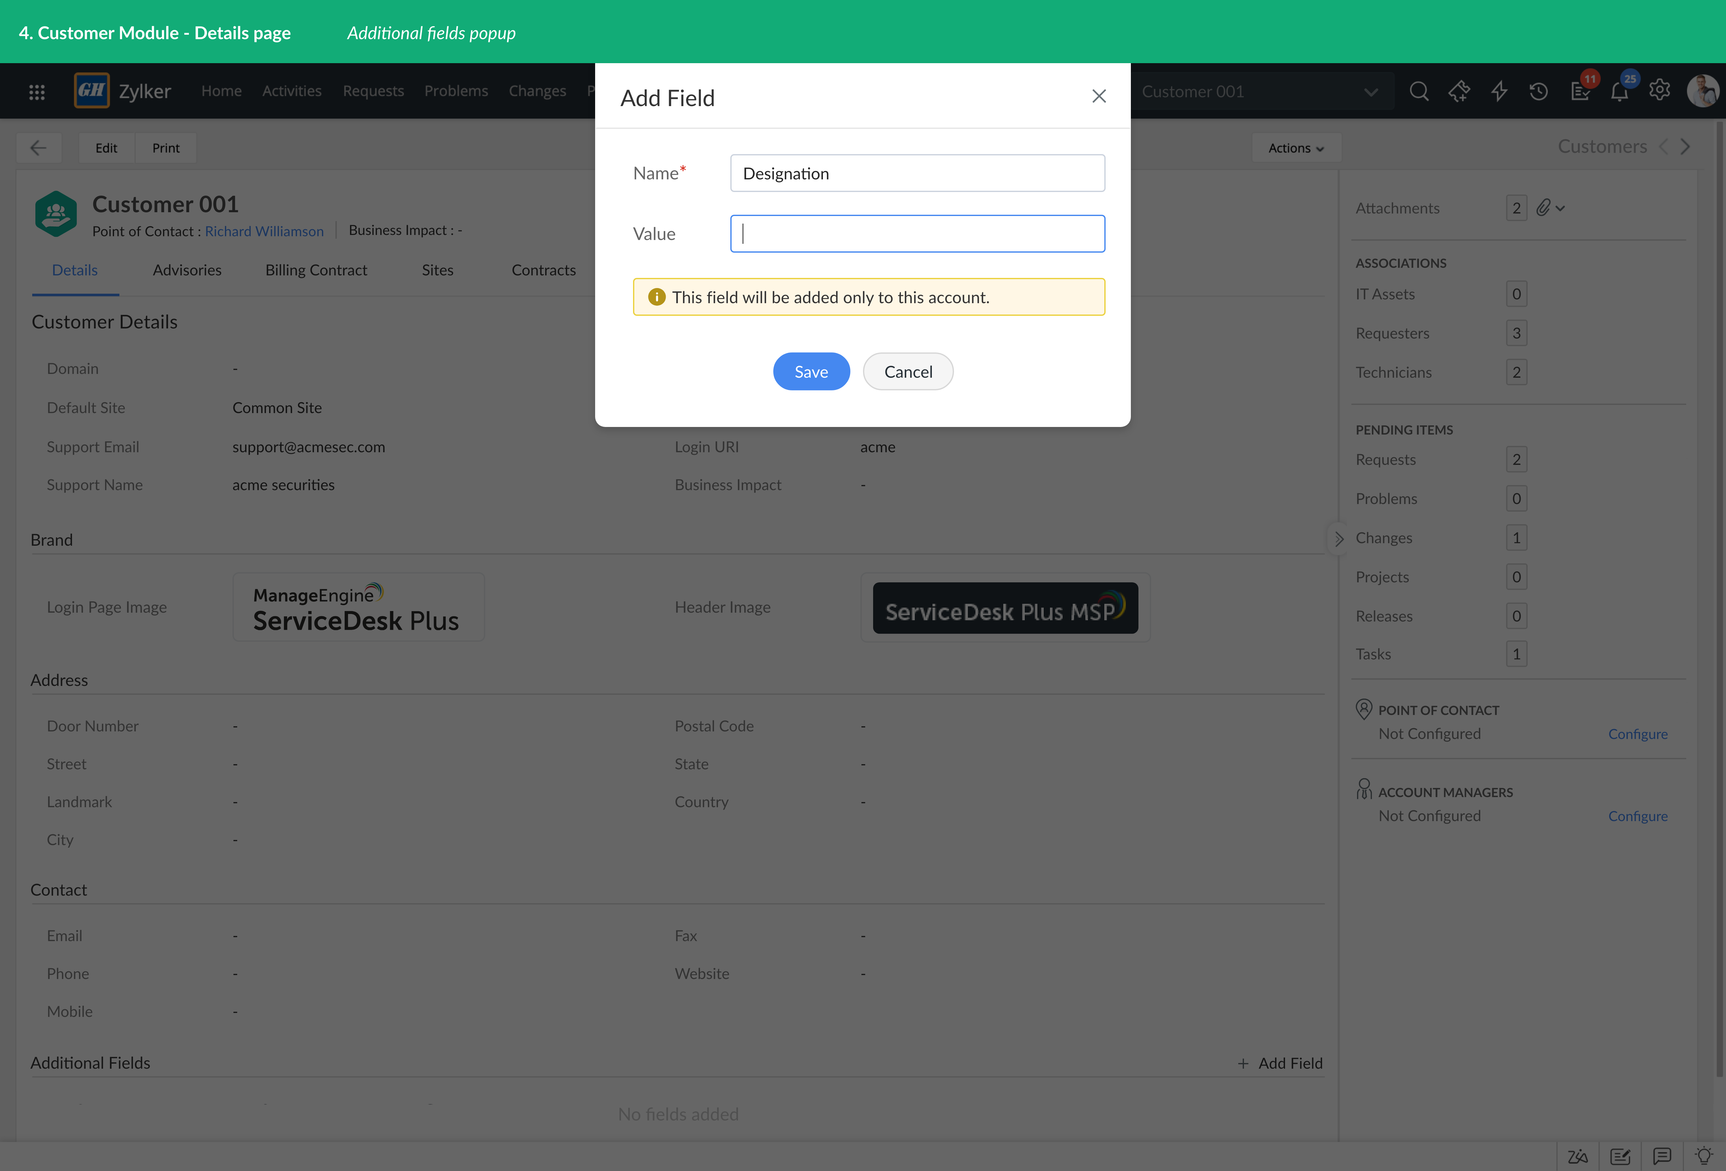Click the lightbulb tips icon in bottom bar
Screen dimensions: 1726x1171
click(x=1704, y=1156)
